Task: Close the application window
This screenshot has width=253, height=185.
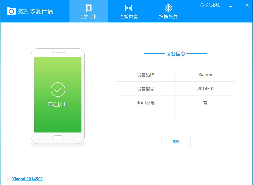Action: pyautogui.click(x=247, y=5)
